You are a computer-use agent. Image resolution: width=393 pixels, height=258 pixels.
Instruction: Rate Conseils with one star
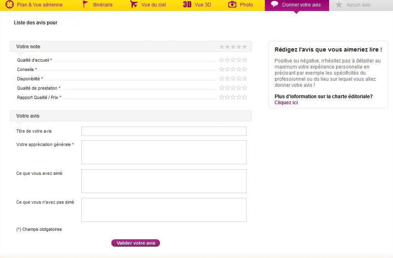point(222,69)
